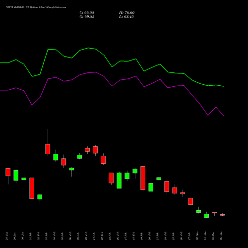The image size is (248, 248).
Task: Select the red candle for 27 Feb
Action: [190, 201]
